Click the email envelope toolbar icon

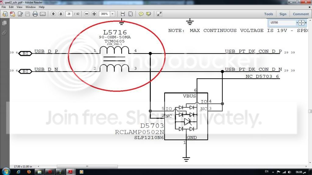pyautogui.click(x=43, y=14)
